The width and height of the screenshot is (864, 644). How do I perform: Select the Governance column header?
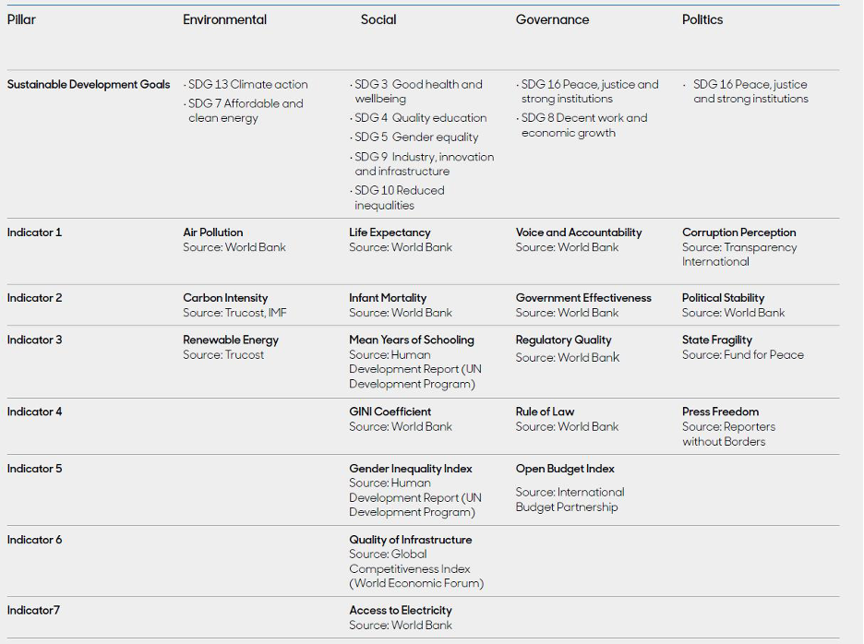[552, 19]
